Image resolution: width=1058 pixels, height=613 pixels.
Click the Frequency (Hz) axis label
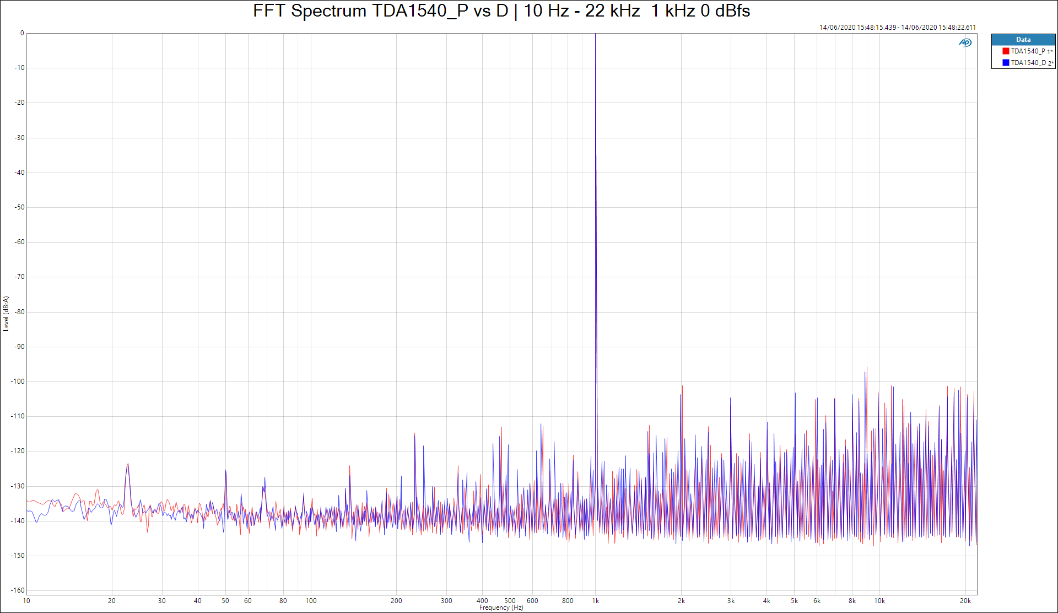[501, 607]
